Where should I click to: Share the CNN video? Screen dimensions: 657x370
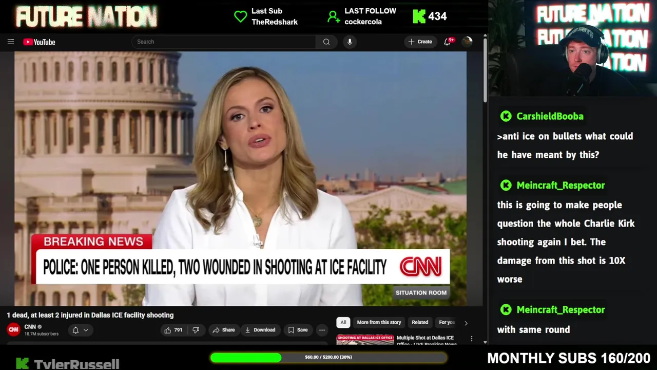[223, 330]
